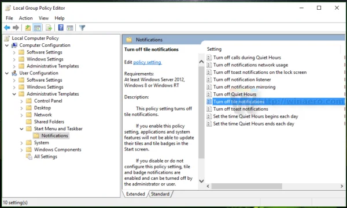Click the vertical scrollbar thumb in description pane
347x208 pixels.
click(x=201, y=112)
